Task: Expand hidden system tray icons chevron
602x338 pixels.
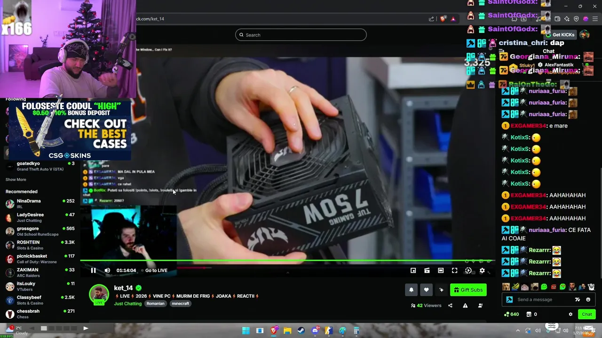Action: 518,330
